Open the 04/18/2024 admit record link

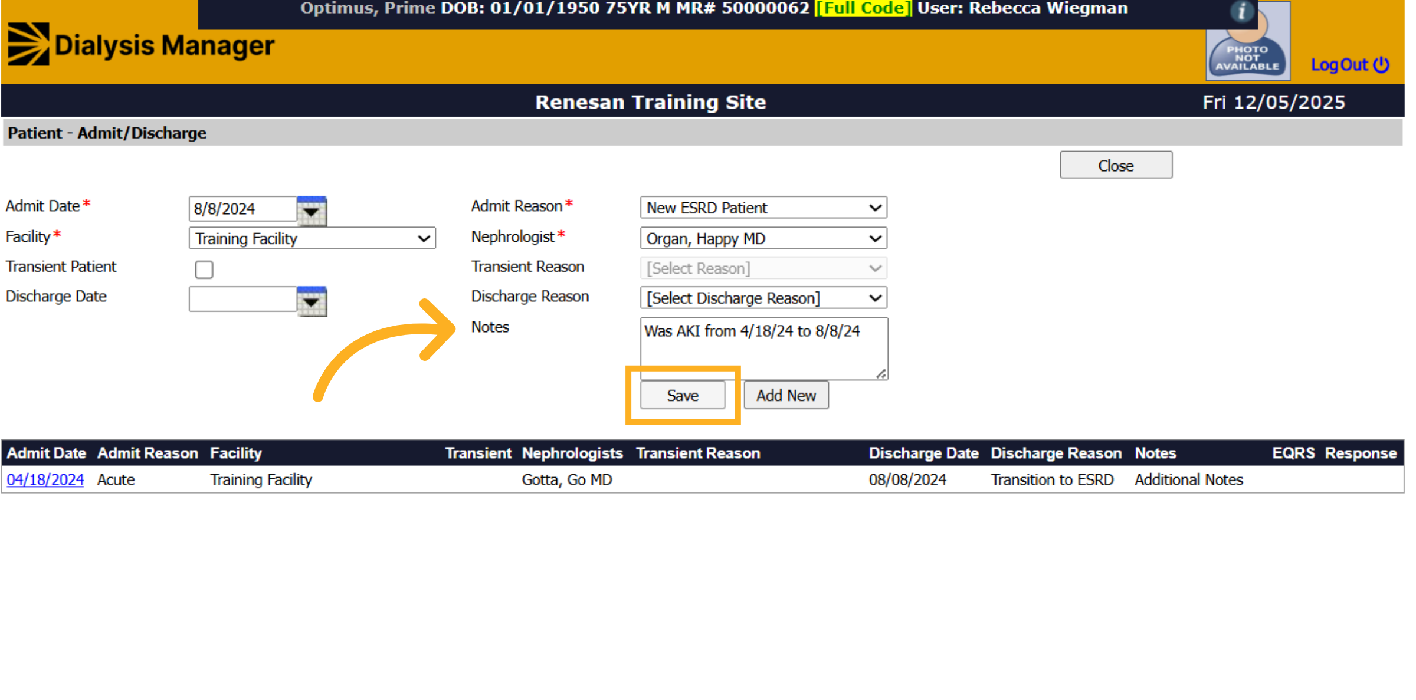[x=45, y=479]
